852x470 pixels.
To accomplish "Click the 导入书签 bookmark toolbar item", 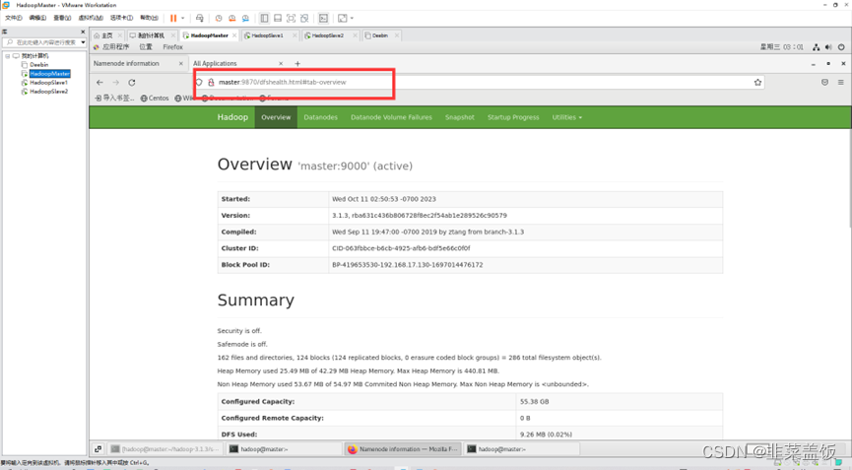I will tap(114, 99).
